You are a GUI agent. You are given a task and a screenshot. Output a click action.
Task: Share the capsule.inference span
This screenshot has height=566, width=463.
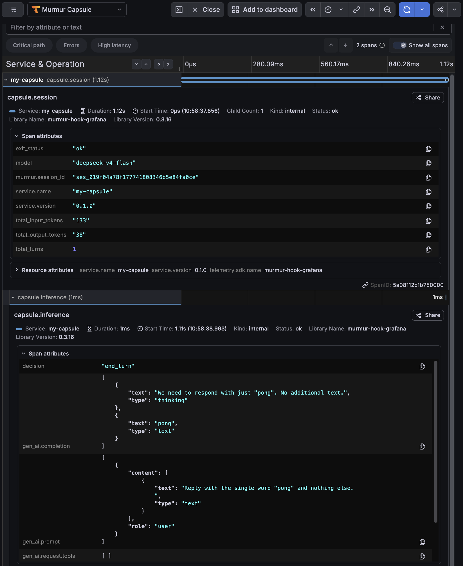click(428, 315)
